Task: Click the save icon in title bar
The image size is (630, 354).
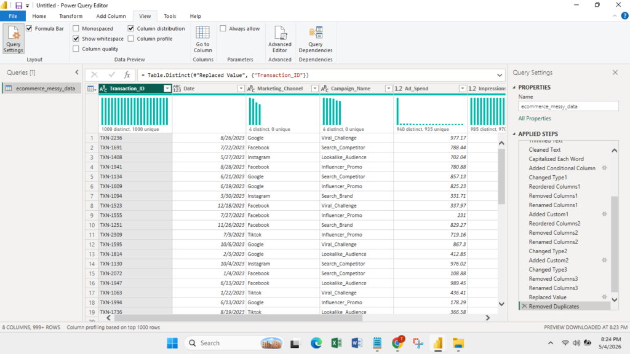Action: click(18, 5)
